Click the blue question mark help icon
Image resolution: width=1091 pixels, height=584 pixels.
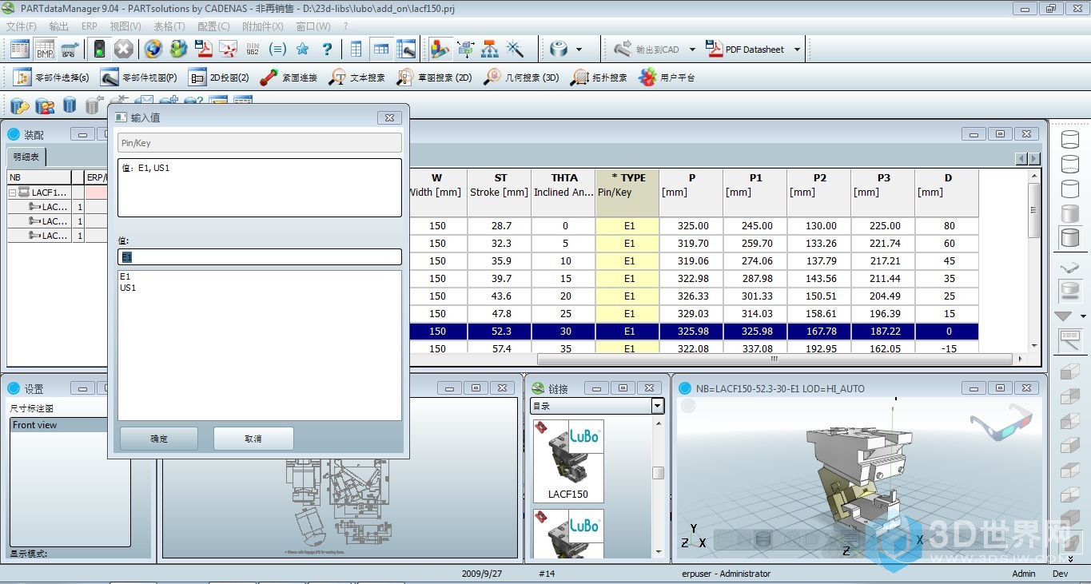[327, 49]
